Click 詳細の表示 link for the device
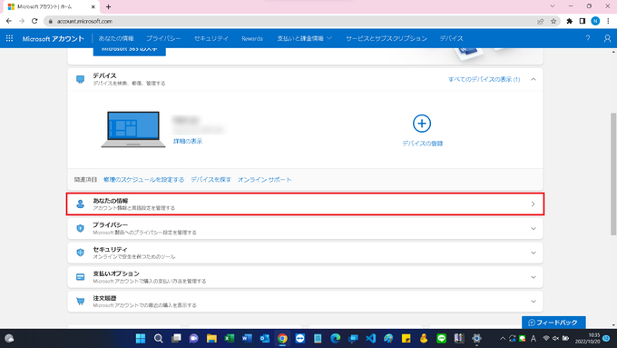This screenshot has height=348, width=617. 188,141
